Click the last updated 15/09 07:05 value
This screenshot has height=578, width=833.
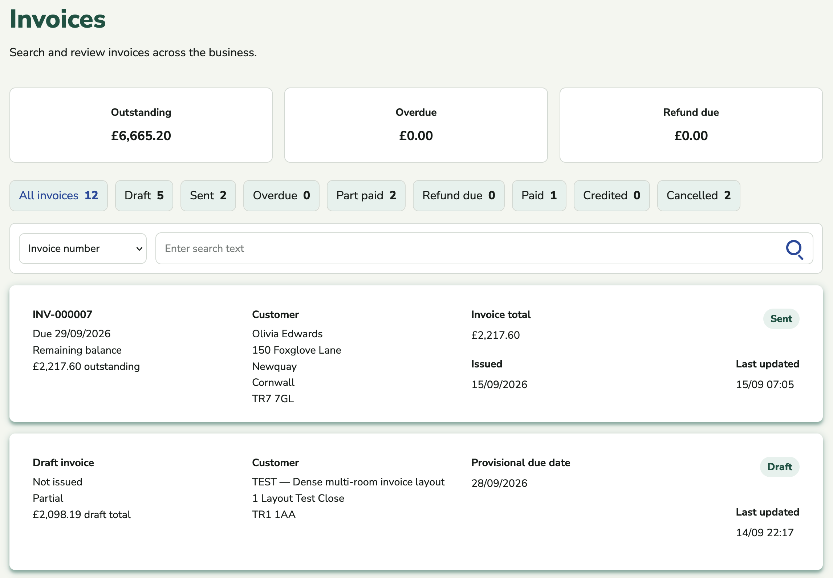pos(765,384)
